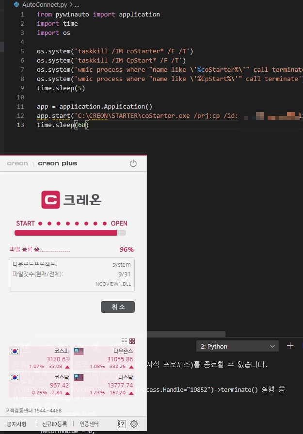Click the US flag beside 다우존스
Viewport: 303px width, 434px height.
click(x=79, y=351)
